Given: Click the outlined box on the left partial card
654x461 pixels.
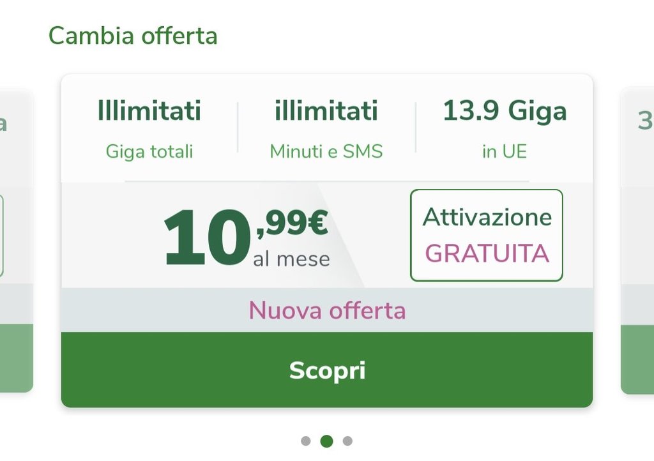Looking at the screenshot, I should 2,236.
